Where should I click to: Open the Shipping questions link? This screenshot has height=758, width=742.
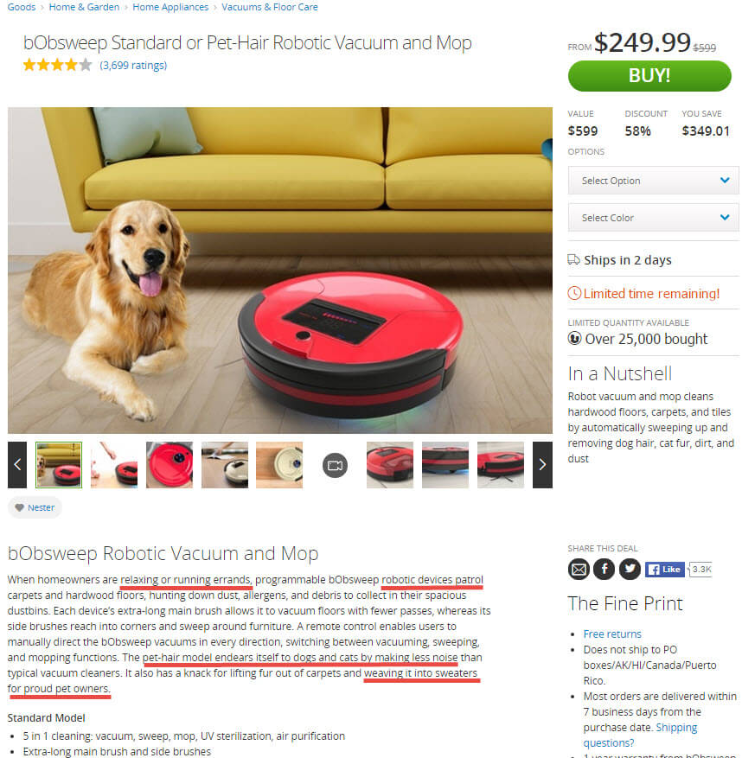[x=640, y=735]
